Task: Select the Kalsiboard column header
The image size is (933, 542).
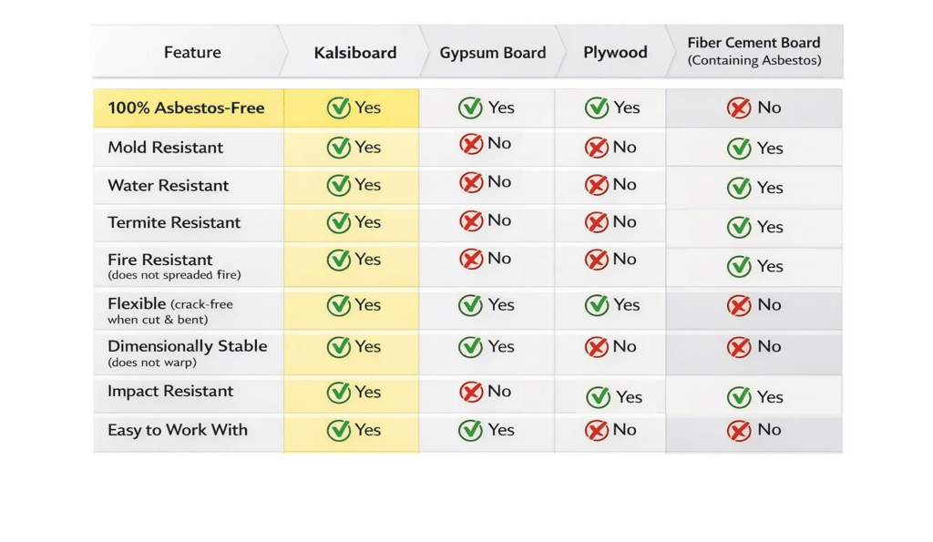Action: pos(354,53)
